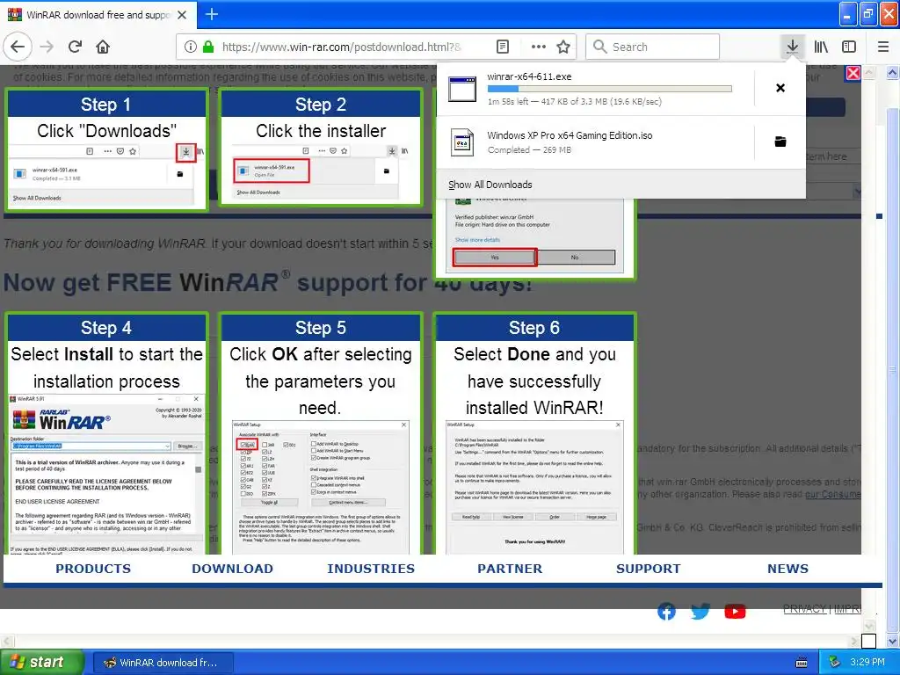The image size is (900, 675).
Task: Click the Step 5 WinRAR Setup screenshot
Action: point(320,487)
